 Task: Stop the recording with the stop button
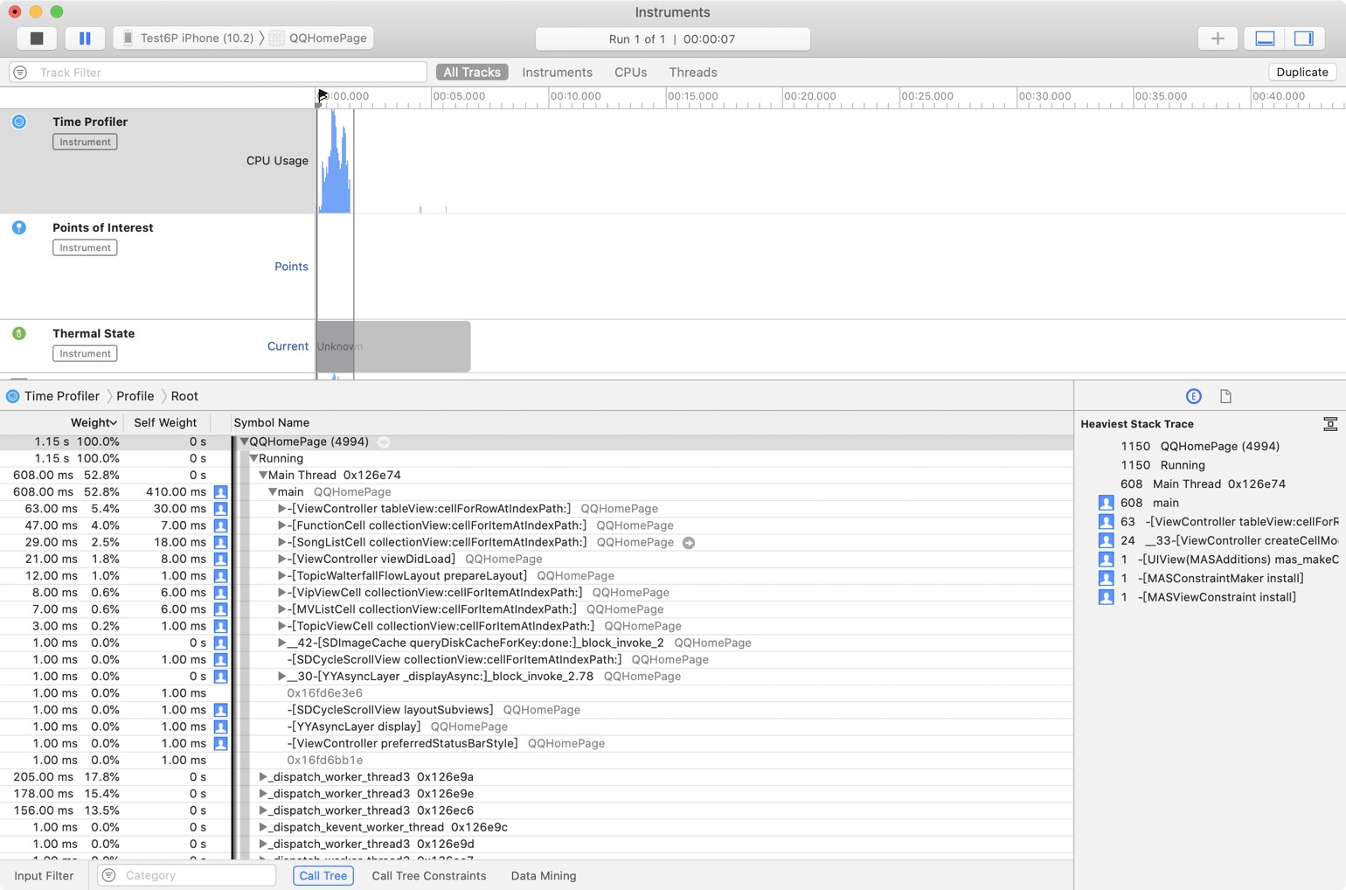[x=37, y=38]
